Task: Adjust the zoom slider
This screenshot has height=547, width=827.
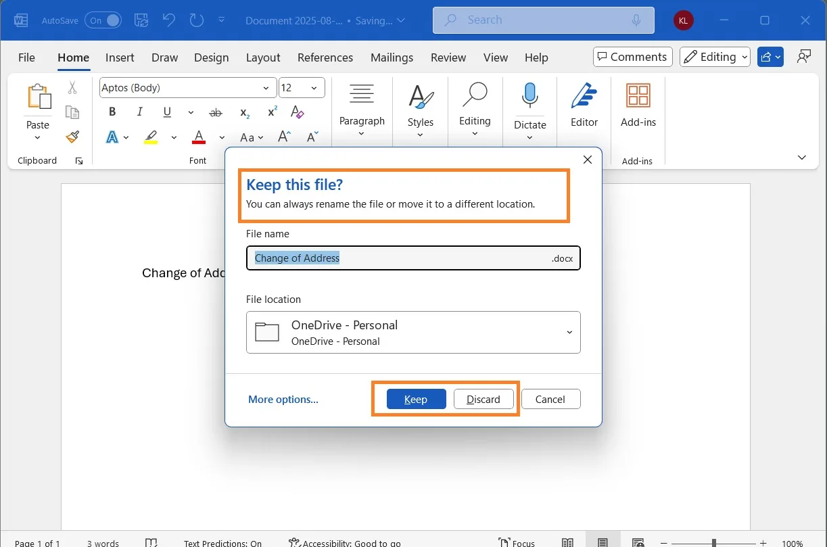Action: click(713, 542)
